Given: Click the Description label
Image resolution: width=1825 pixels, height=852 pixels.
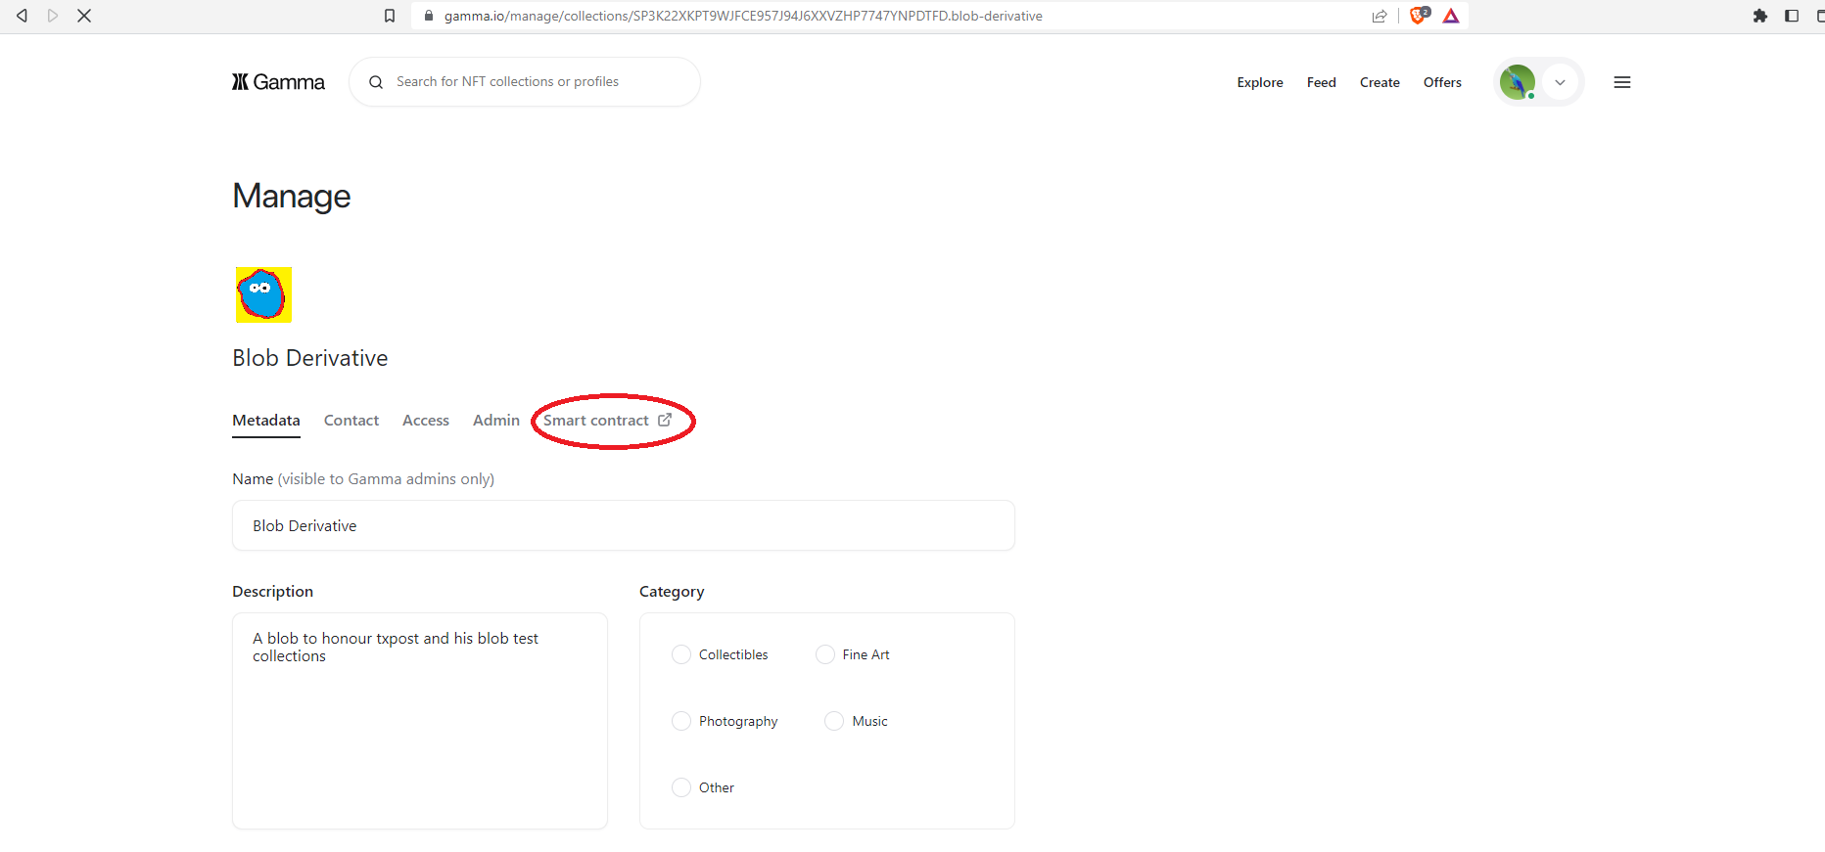Looking at the screenshot, I should 273,592.
